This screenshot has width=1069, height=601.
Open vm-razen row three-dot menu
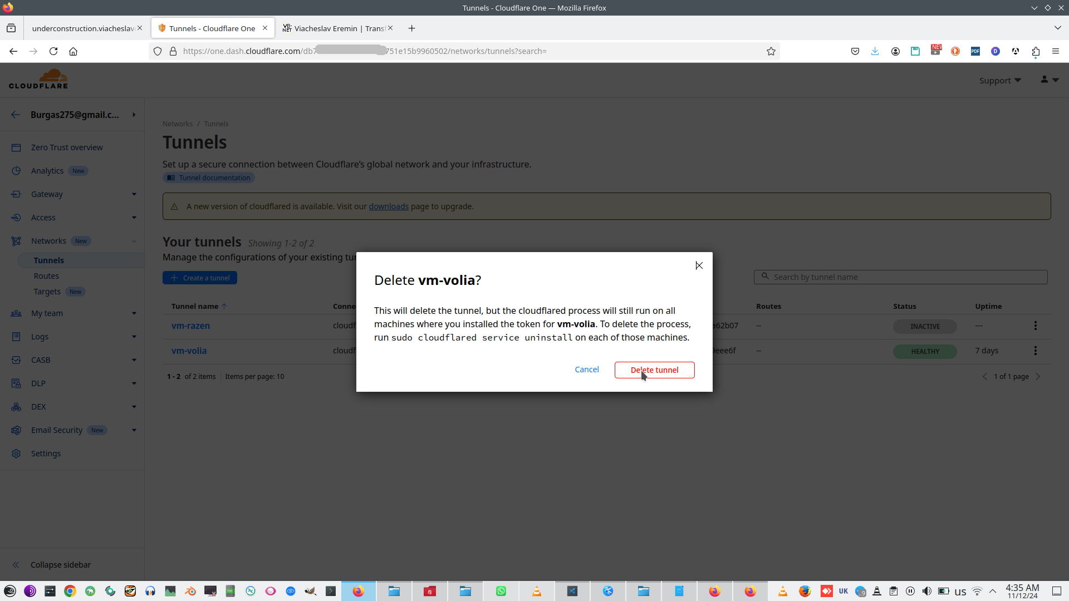point(1035,326)
